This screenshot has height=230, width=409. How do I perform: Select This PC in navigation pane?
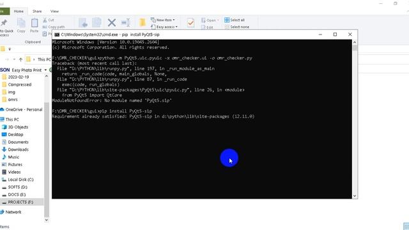pyautogui.click(x=10, y=119)
